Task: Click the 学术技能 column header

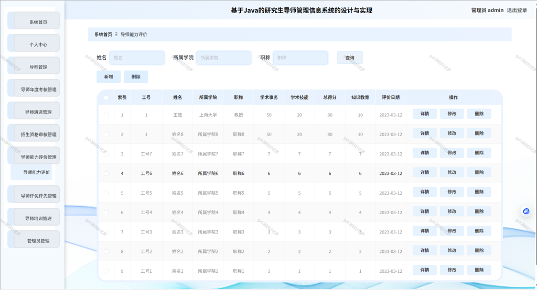Action: pyautogui.click(x=299, y=97)
